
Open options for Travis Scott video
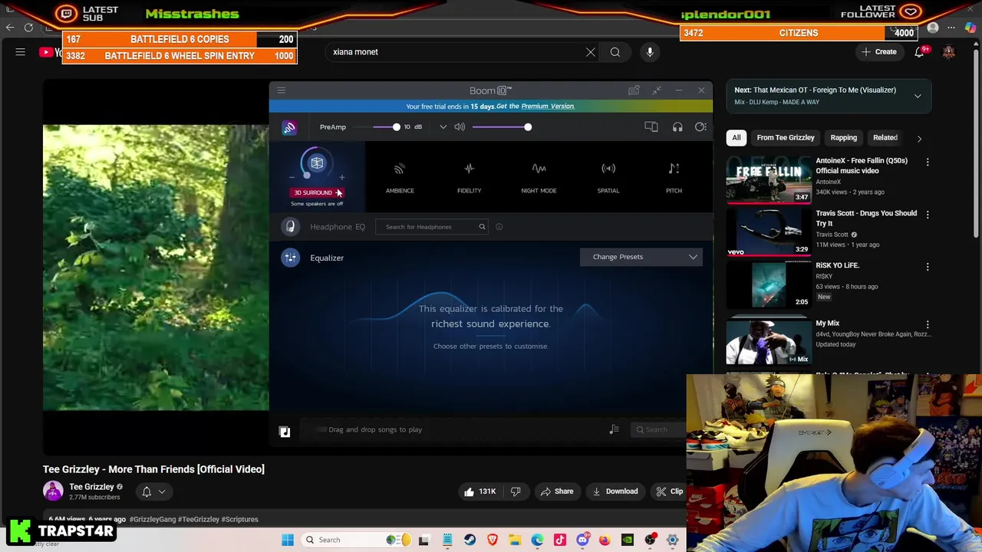(928, 215)
